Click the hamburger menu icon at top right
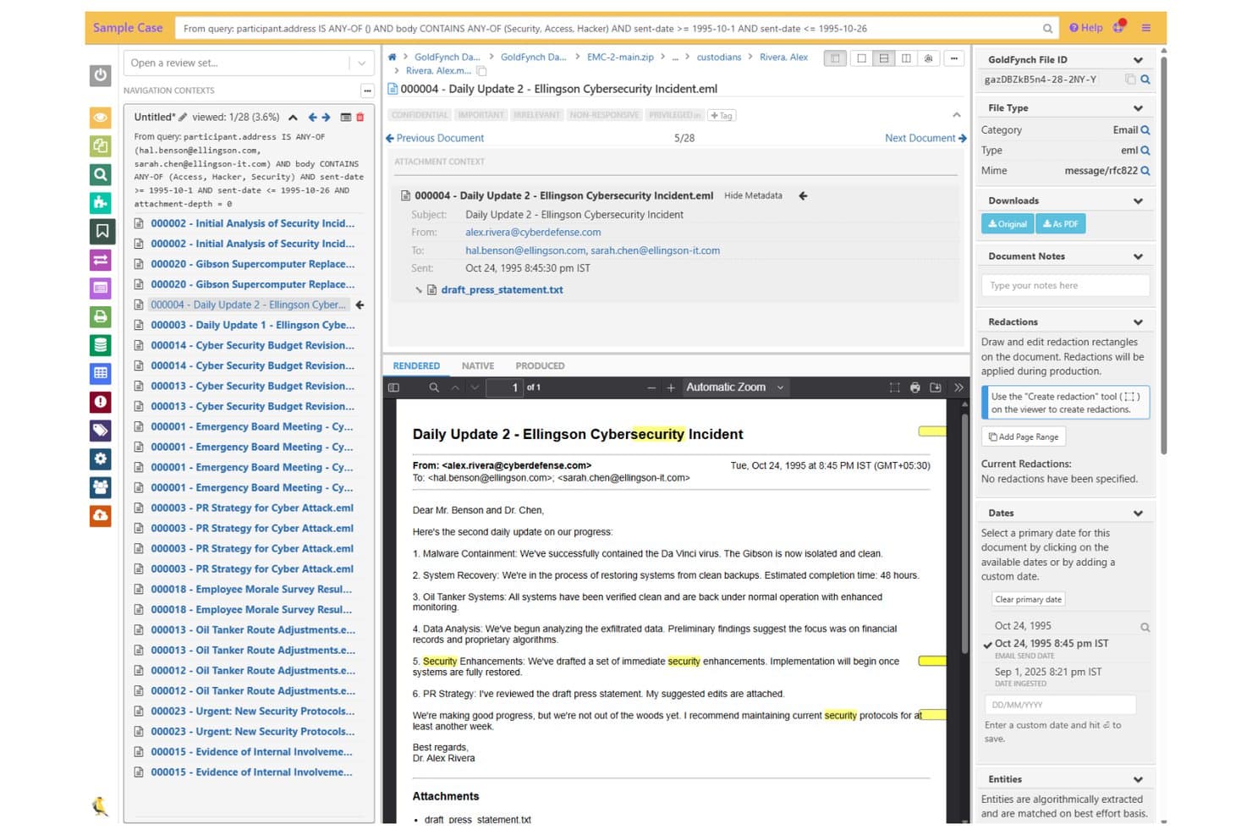Image resolution: width=1252 pixels, height=835 pixels. click(x=1146, y=28)
